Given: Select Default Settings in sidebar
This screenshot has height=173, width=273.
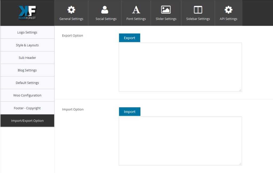Looking at the screenshot, I should click(x=27, y=83).
